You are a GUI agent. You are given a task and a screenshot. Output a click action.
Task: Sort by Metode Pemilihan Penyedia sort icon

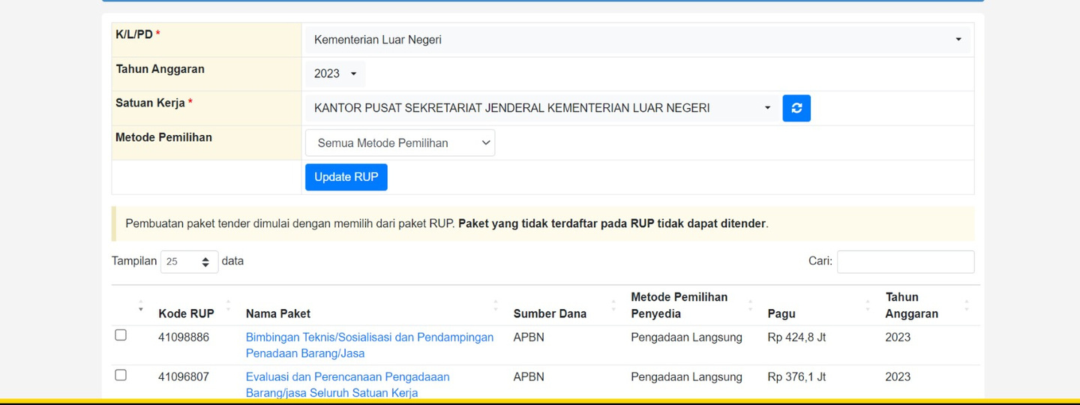pyautogui.click(x=750, y=306)
